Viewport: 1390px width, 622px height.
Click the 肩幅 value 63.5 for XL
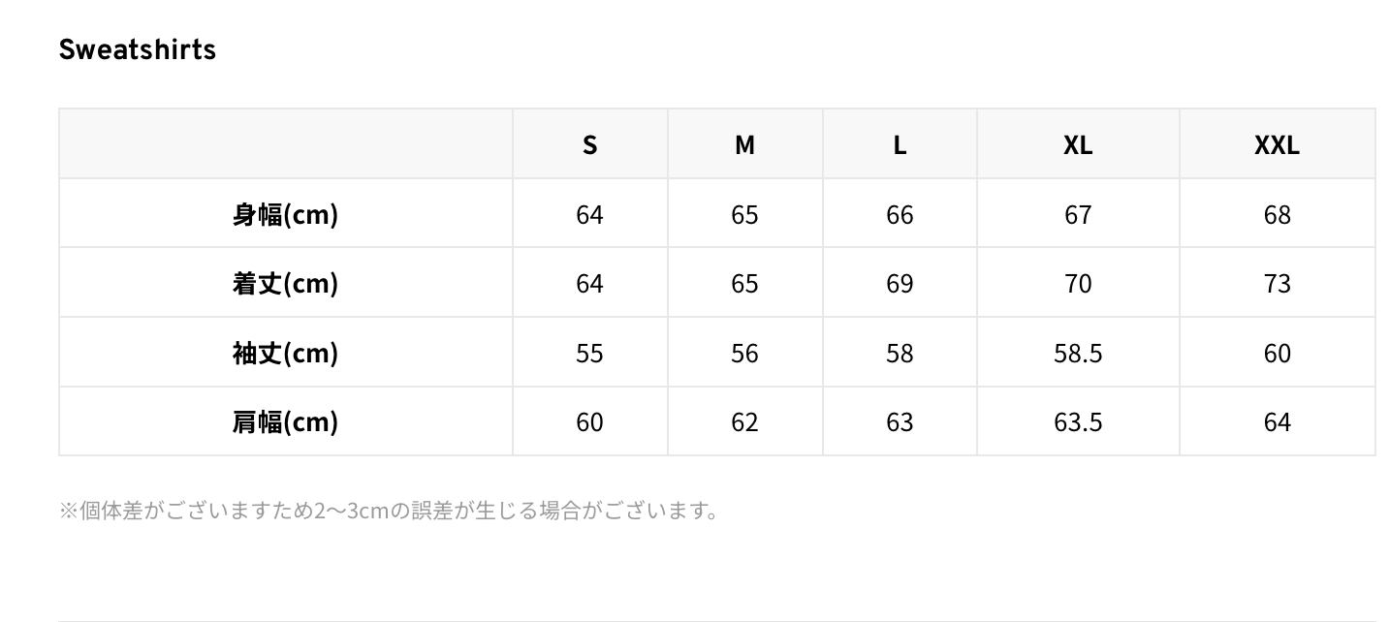click(x=1078, y=421)
